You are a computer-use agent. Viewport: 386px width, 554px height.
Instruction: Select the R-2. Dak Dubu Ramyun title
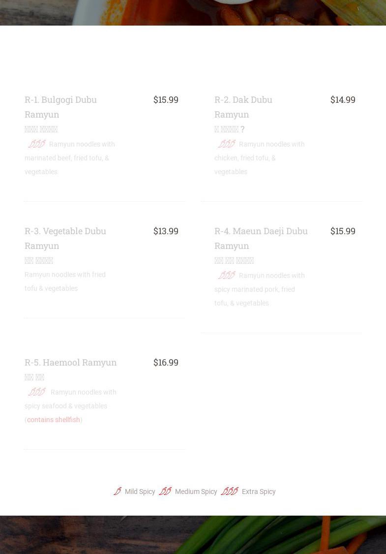click(x=243, y=107)
